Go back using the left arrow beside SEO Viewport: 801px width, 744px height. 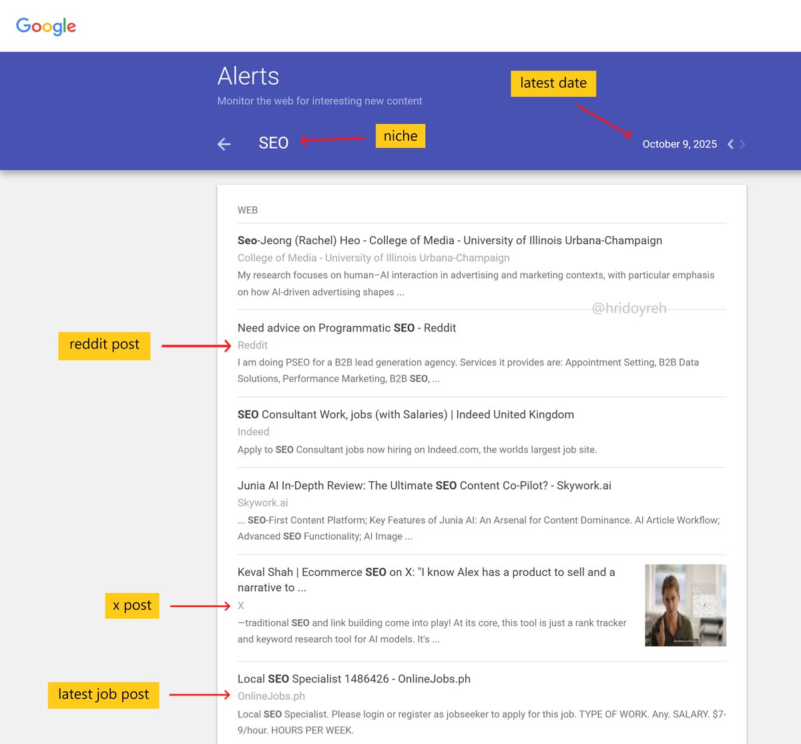tap(224, 144)
